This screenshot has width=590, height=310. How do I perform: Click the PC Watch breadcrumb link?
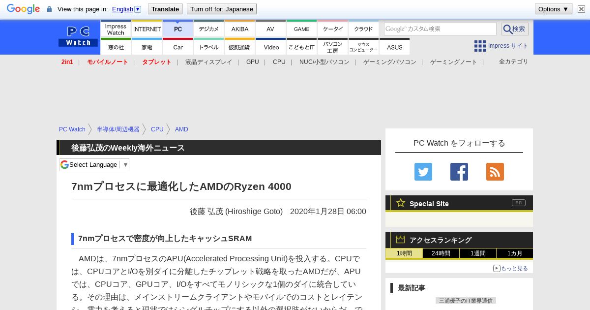tap(72, 129)
